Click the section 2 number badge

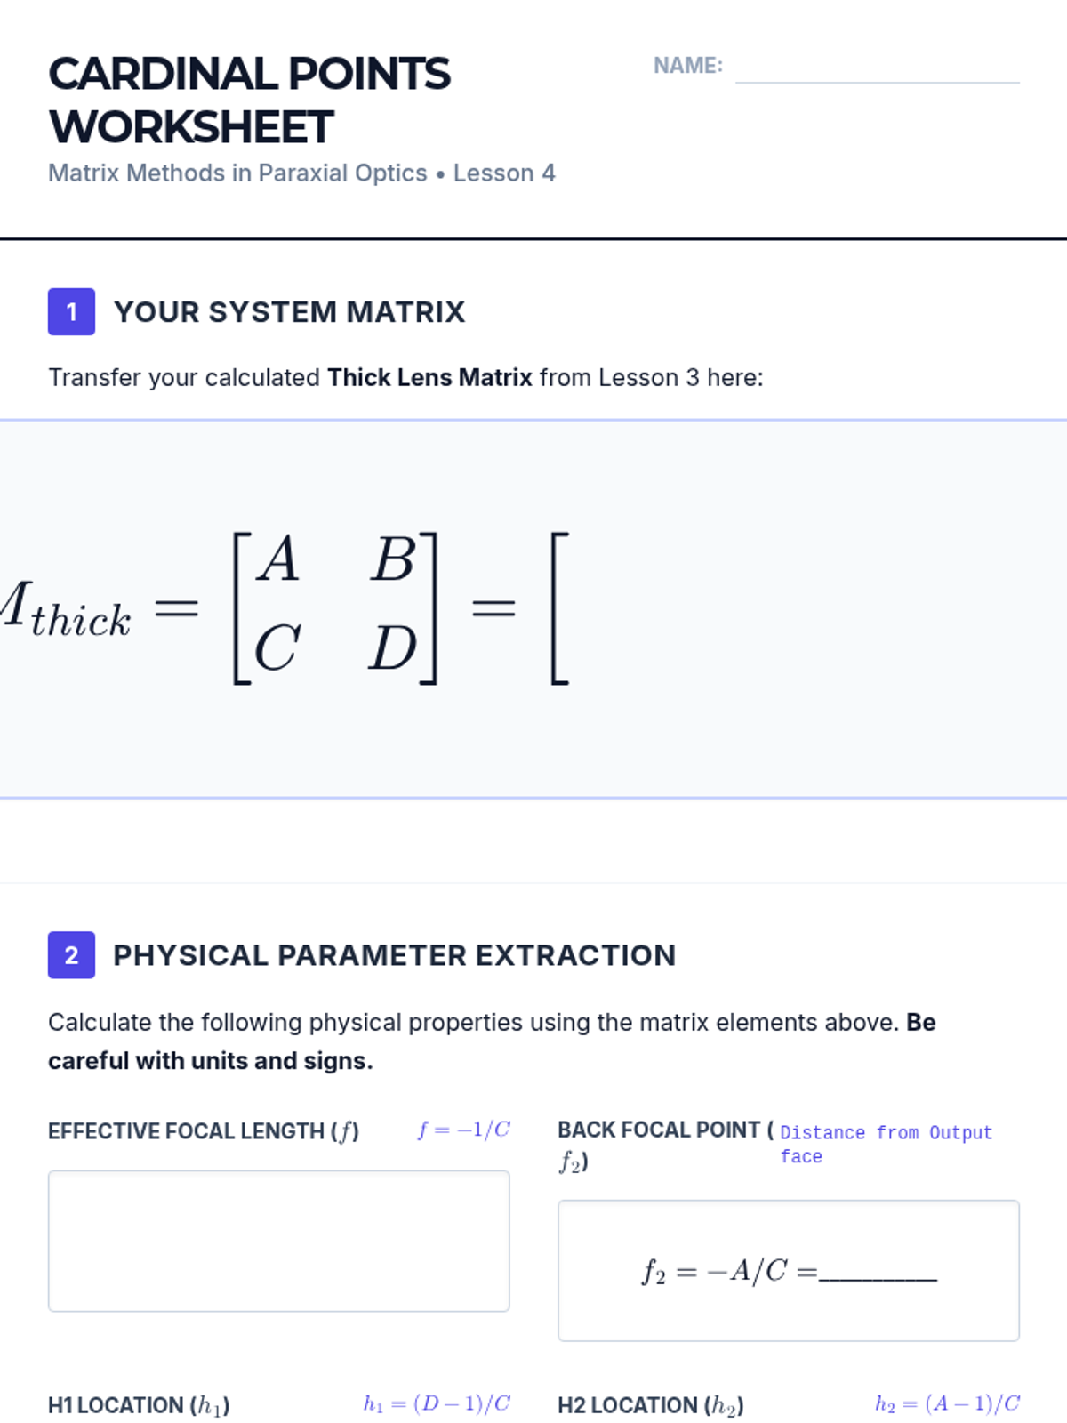click(71, 955)
